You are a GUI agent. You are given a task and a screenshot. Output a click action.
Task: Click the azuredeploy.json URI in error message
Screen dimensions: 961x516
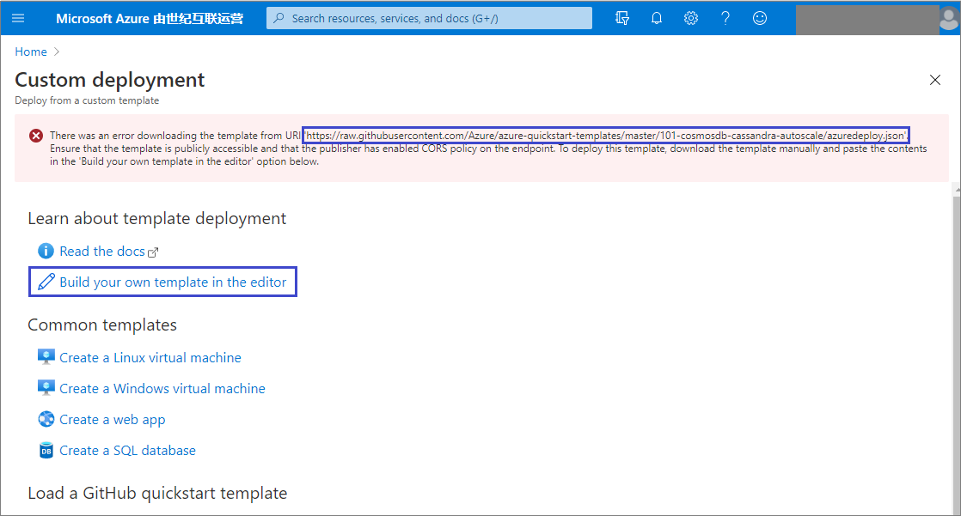pyautogui.click(x=605, y=136)
